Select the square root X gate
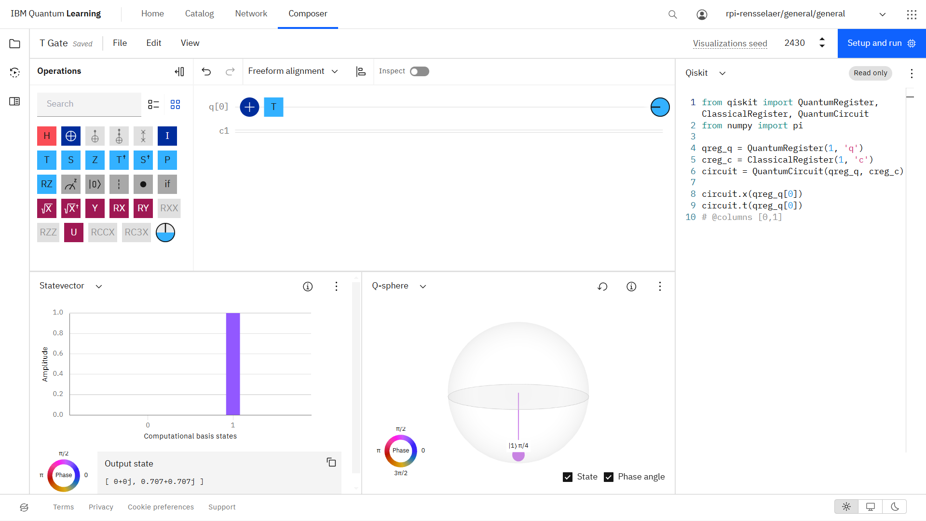 [x=47, y=208]
